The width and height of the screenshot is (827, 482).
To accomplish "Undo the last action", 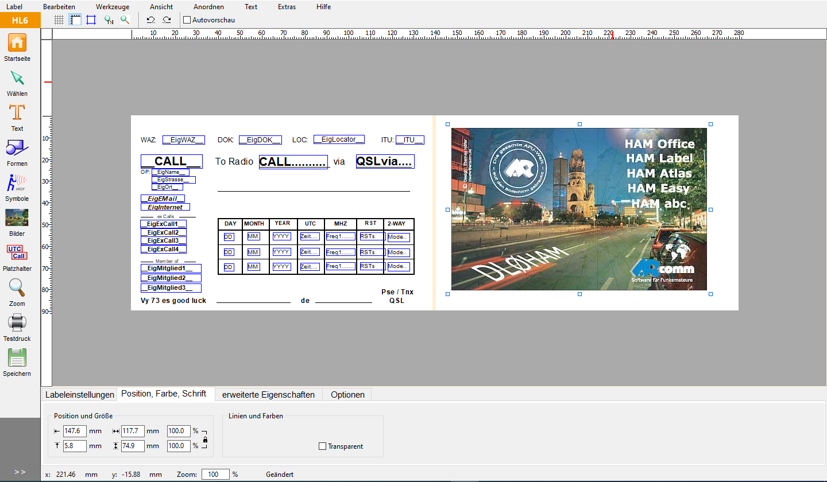I will coord(150,20).
